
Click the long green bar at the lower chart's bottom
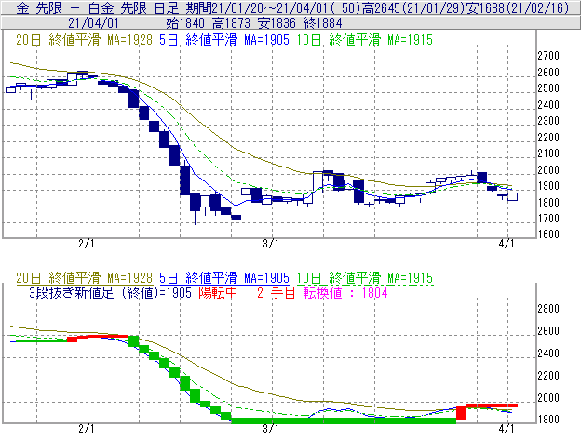coord(344,420)
